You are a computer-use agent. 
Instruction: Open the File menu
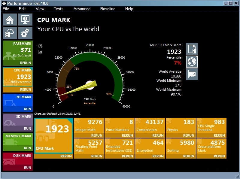pos(6,9)
